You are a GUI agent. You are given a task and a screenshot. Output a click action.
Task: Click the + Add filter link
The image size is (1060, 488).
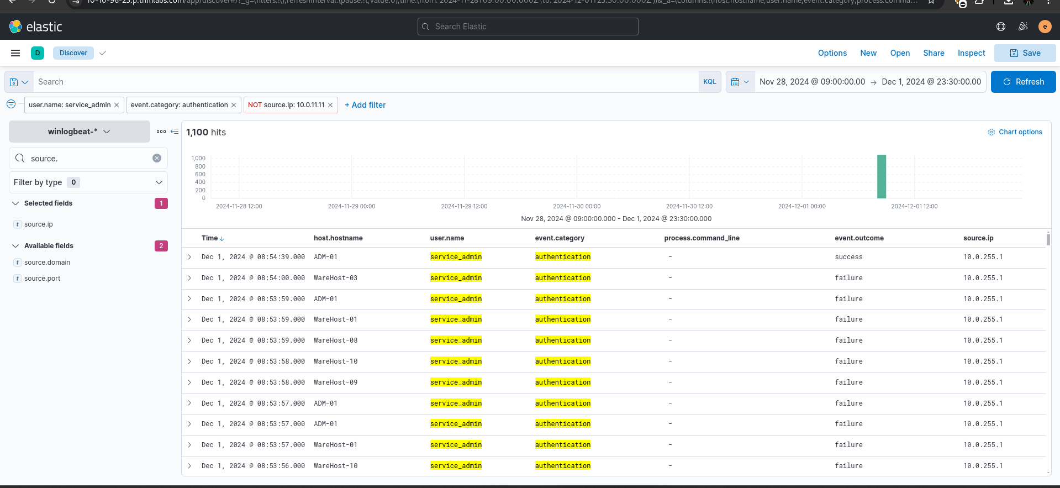(x=365, y=105)
